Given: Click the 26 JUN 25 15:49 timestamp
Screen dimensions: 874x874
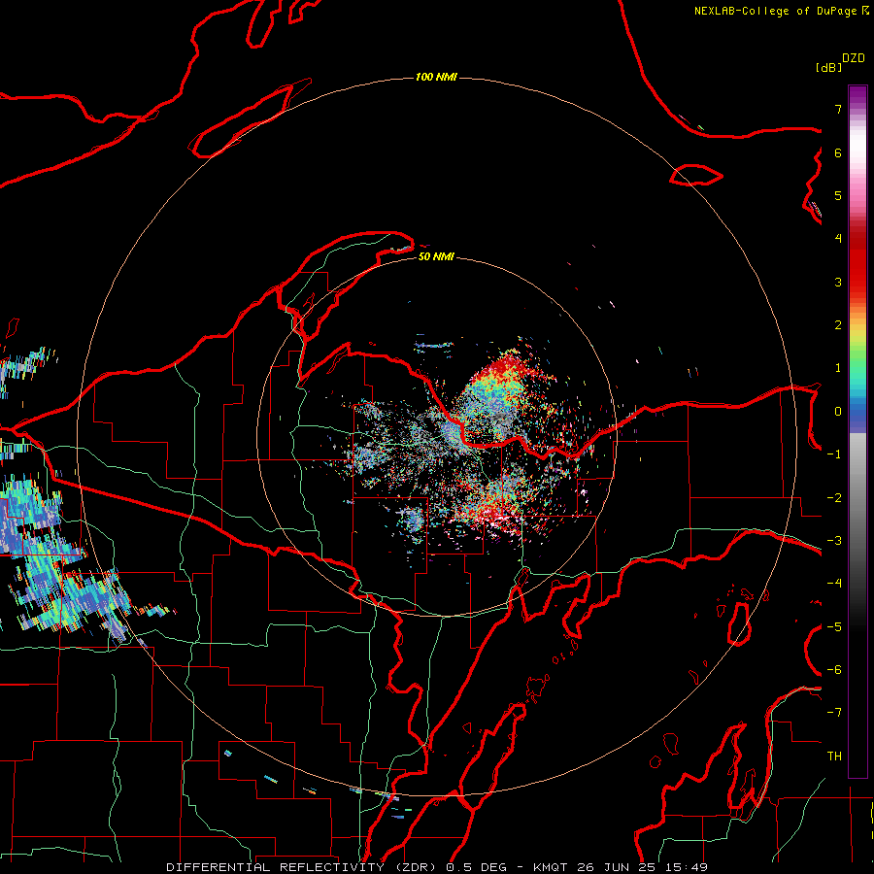Looking at the screenshot, I should (641, 867).
